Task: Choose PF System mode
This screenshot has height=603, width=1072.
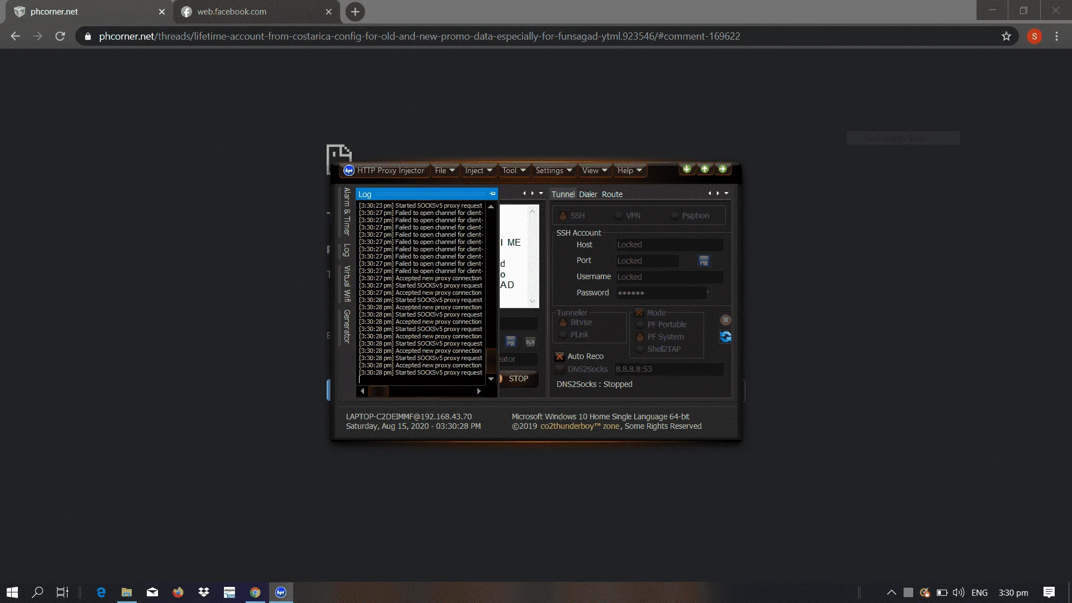Action: click(x=640, y=337)
